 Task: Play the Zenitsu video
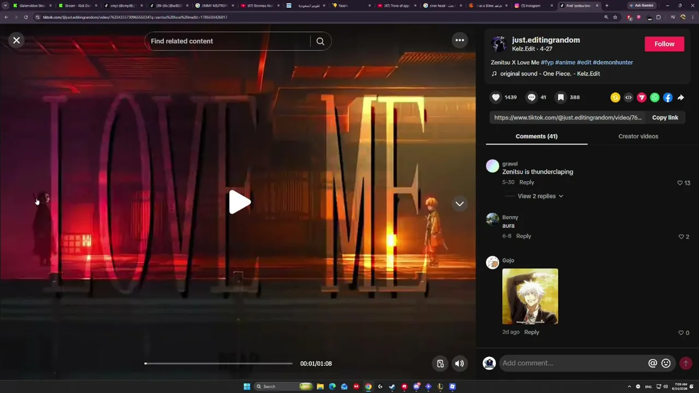coord(239,203)
